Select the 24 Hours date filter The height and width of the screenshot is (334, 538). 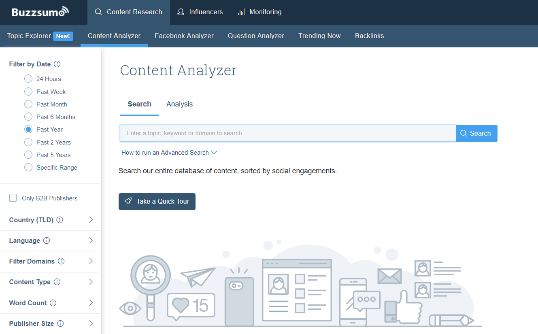click(x=28, y=79)
